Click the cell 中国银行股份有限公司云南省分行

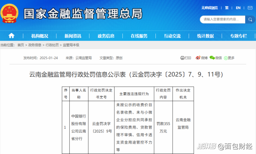click(79, 127)
